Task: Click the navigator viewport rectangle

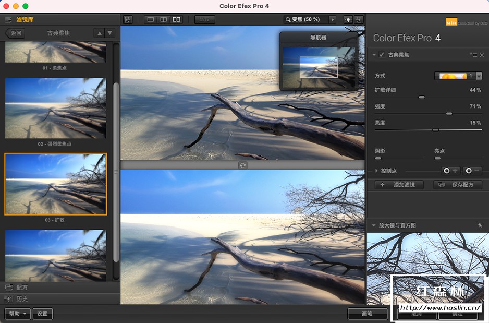Action: (319, 67)
